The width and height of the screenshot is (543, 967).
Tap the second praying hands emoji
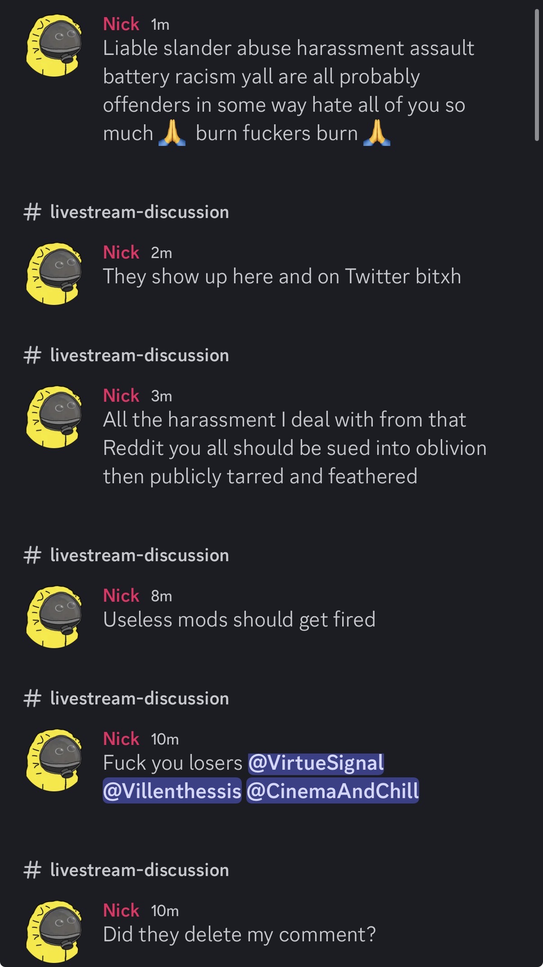pos(377,133)
